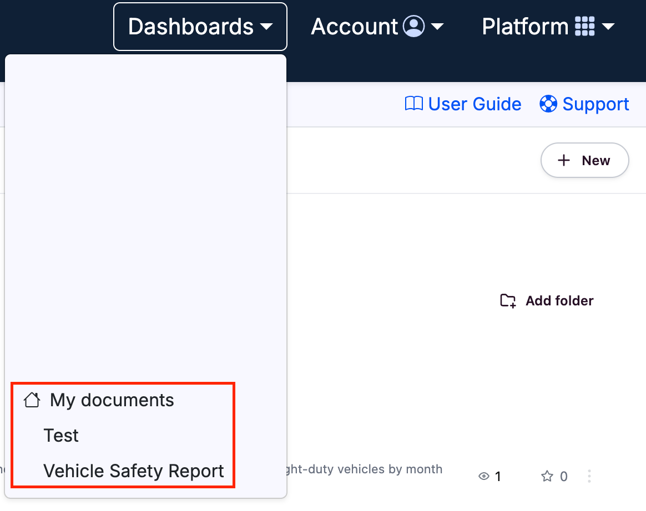Screen dimensions: 646x511
Task: Open the Dashboards dropdown menu
Action: 200,27
